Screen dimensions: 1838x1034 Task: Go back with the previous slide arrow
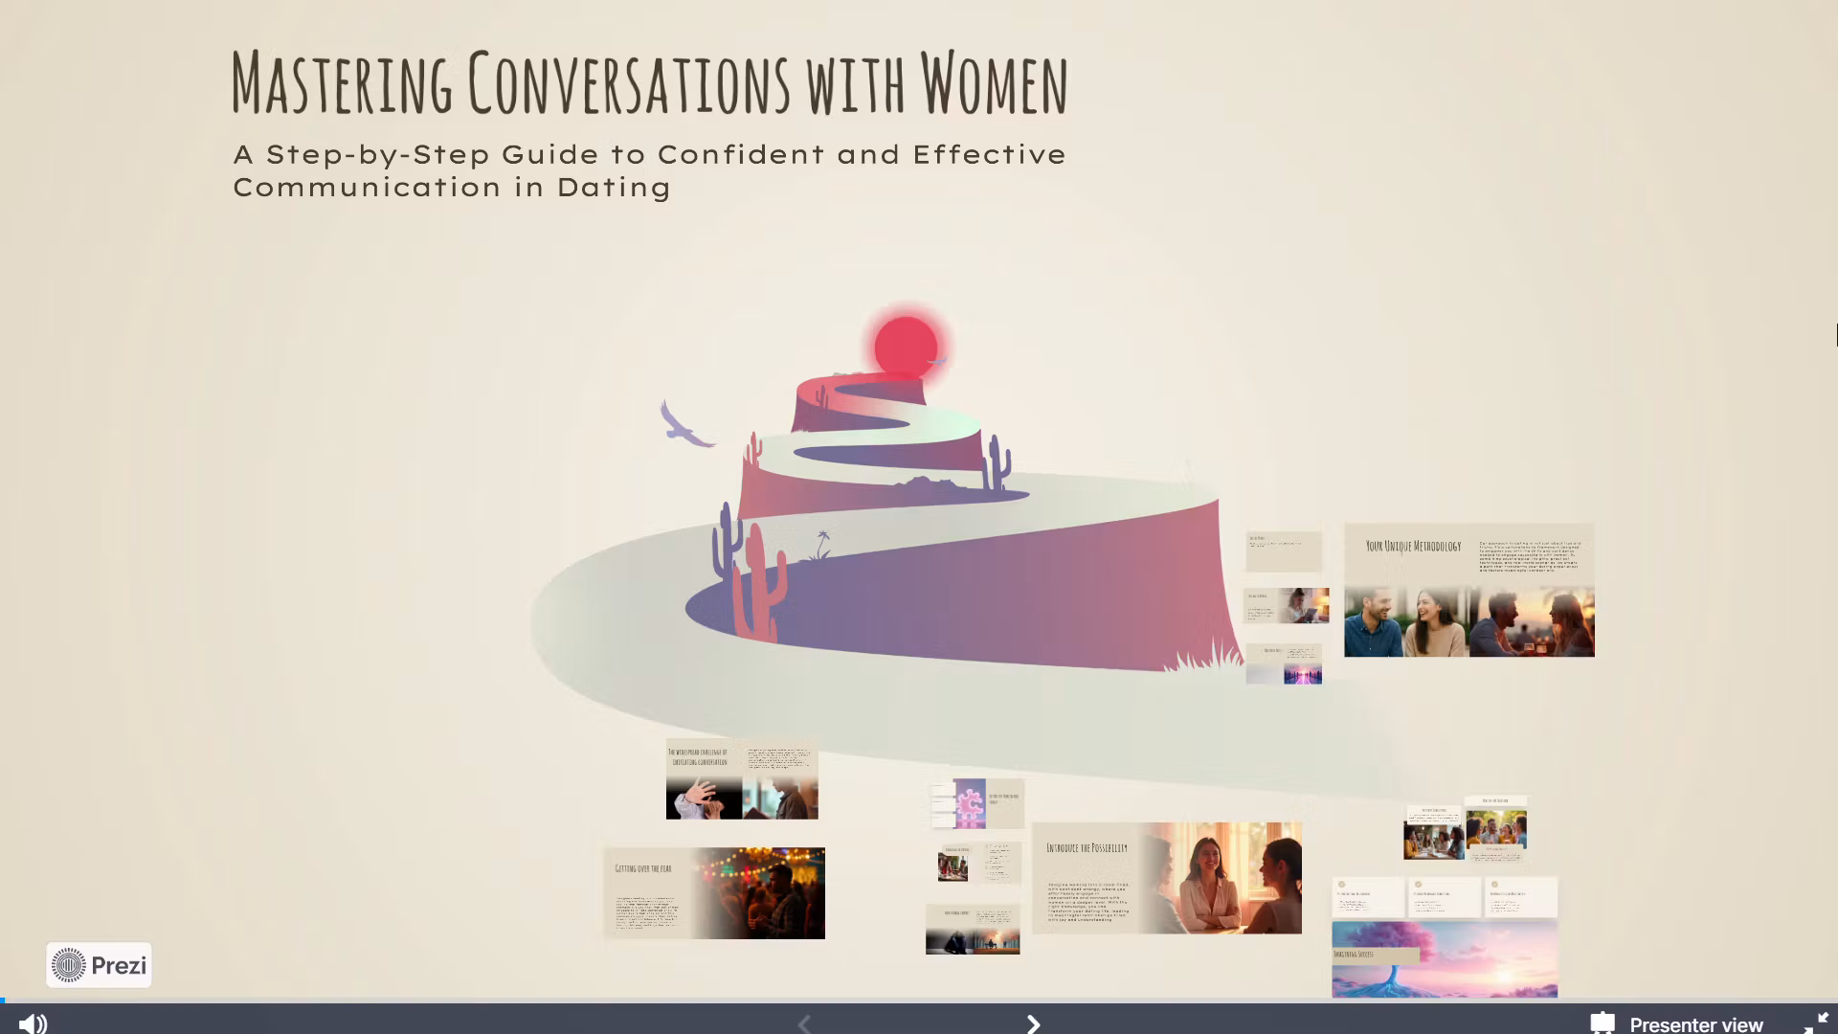pyautogui.click(x=804, y=1024)
